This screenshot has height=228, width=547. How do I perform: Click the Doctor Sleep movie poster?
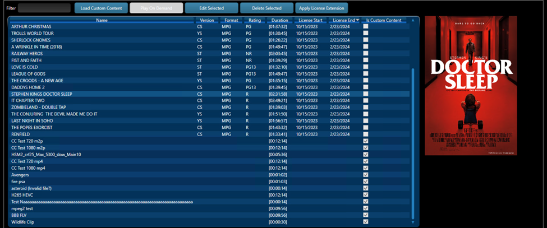coord(470,85)
